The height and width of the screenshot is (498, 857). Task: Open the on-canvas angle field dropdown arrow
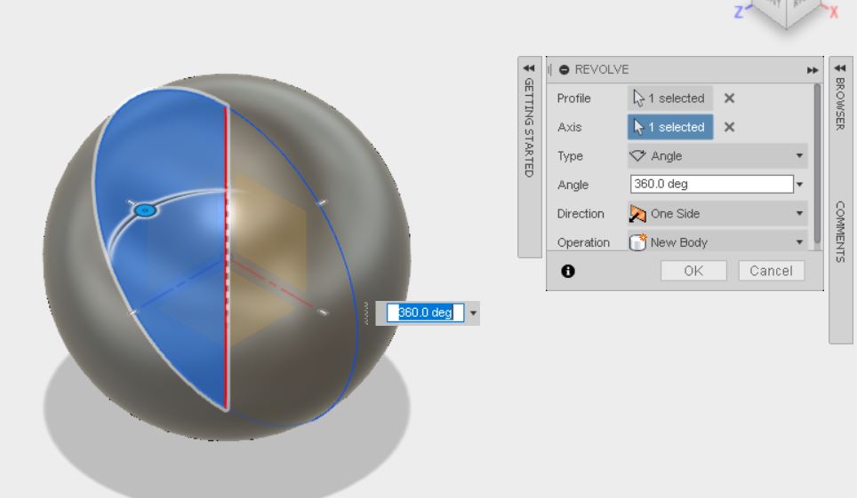point(473,313)
